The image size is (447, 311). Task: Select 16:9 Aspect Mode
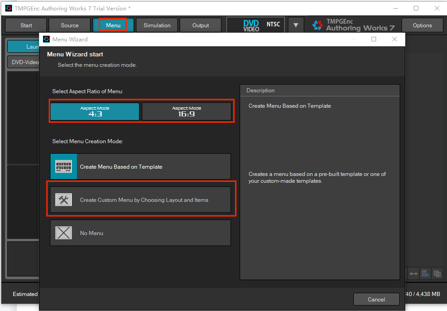click(x=186, y=111)
